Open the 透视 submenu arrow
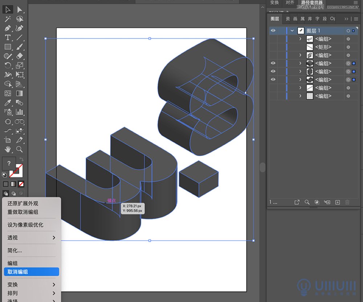 54,238
